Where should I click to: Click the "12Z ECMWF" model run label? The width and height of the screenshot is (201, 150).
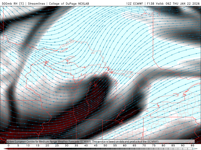coord(134,3)
